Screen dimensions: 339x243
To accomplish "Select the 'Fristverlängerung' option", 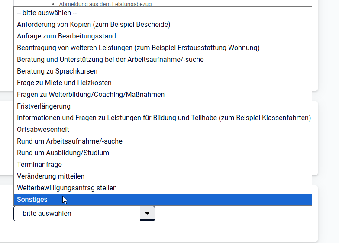I will (x=44, y=106).
